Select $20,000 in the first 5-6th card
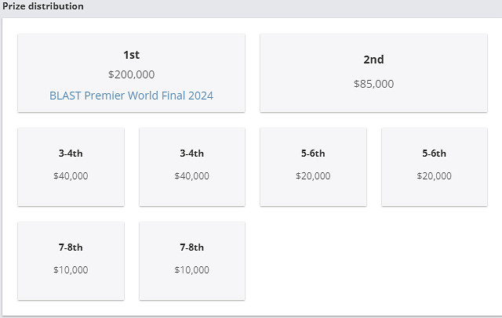Image resolution: width=502 pixels, height=318 pixels. (313, 176)
